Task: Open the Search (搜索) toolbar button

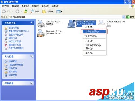Action: 35,12
